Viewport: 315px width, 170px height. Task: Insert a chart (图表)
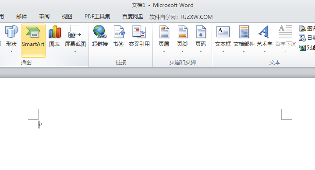click(x=54, y=36)
